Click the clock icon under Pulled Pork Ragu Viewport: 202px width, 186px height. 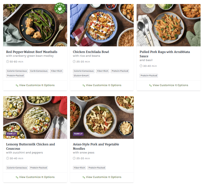pyautogui.click(x=141, y=66)
